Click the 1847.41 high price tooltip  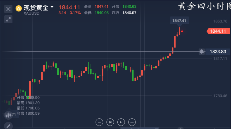[179, 21]
